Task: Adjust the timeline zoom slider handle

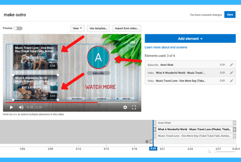Action: pyautogui.click(x=215, y=152)
